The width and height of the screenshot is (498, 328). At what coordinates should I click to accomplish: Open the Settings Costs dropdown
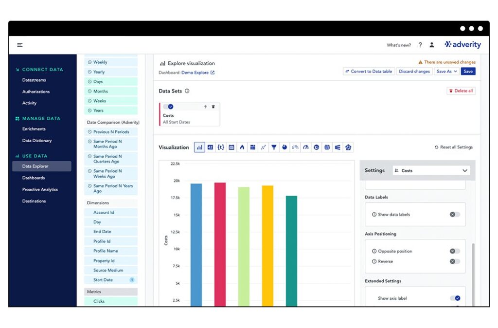431,171
